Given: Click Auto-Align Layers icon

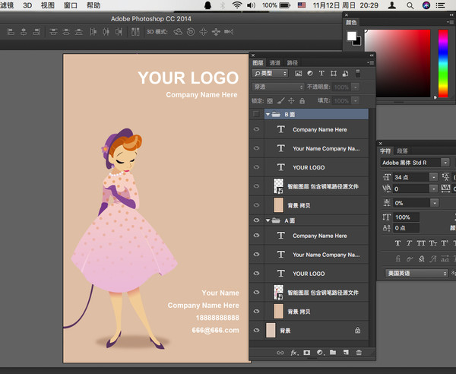Looking at the screenshot, I should (135, 32).
